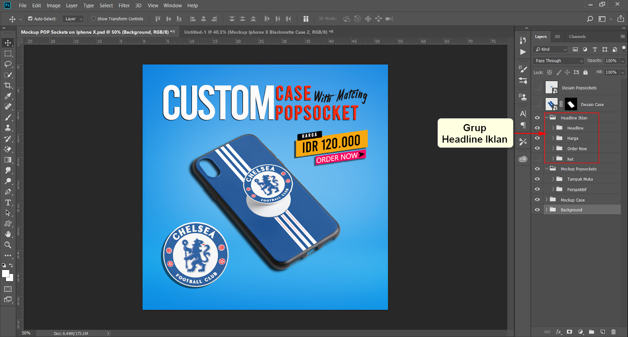The image size is (628, 337).
Task: Collapse the Mockup Popsockets group
Action: coord(547,169)
